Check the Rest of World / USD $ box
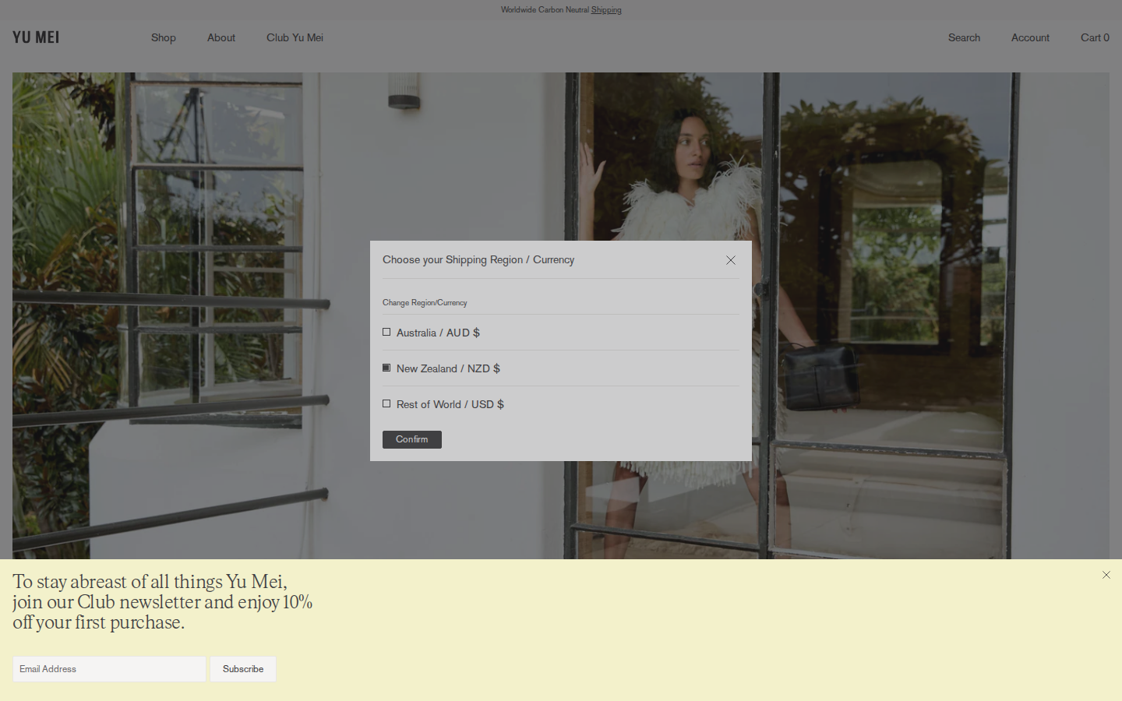Image resolution: width=1122 pixels, height=701 pixels. coord(386,404)
